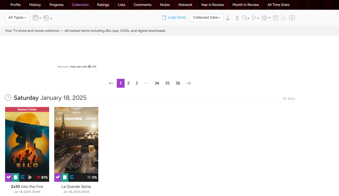Toggle the collection icon on Silo episode
Viewport: 339px width, 196px height.
point(16,177)
